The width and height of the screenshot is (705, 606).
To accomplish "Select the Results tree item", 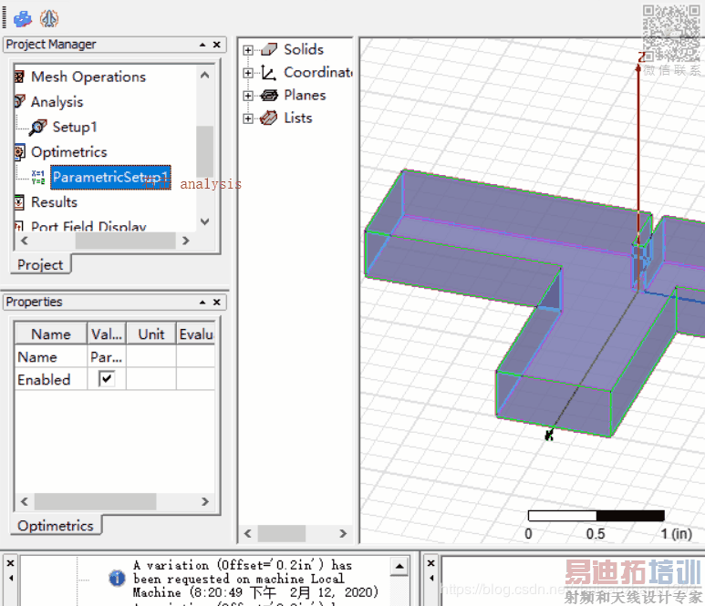I will pyautogui.click(x=54, y=202).
